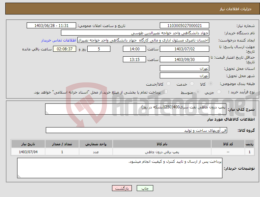Click resize grip of the buyer notes textarea

[19, 177]
